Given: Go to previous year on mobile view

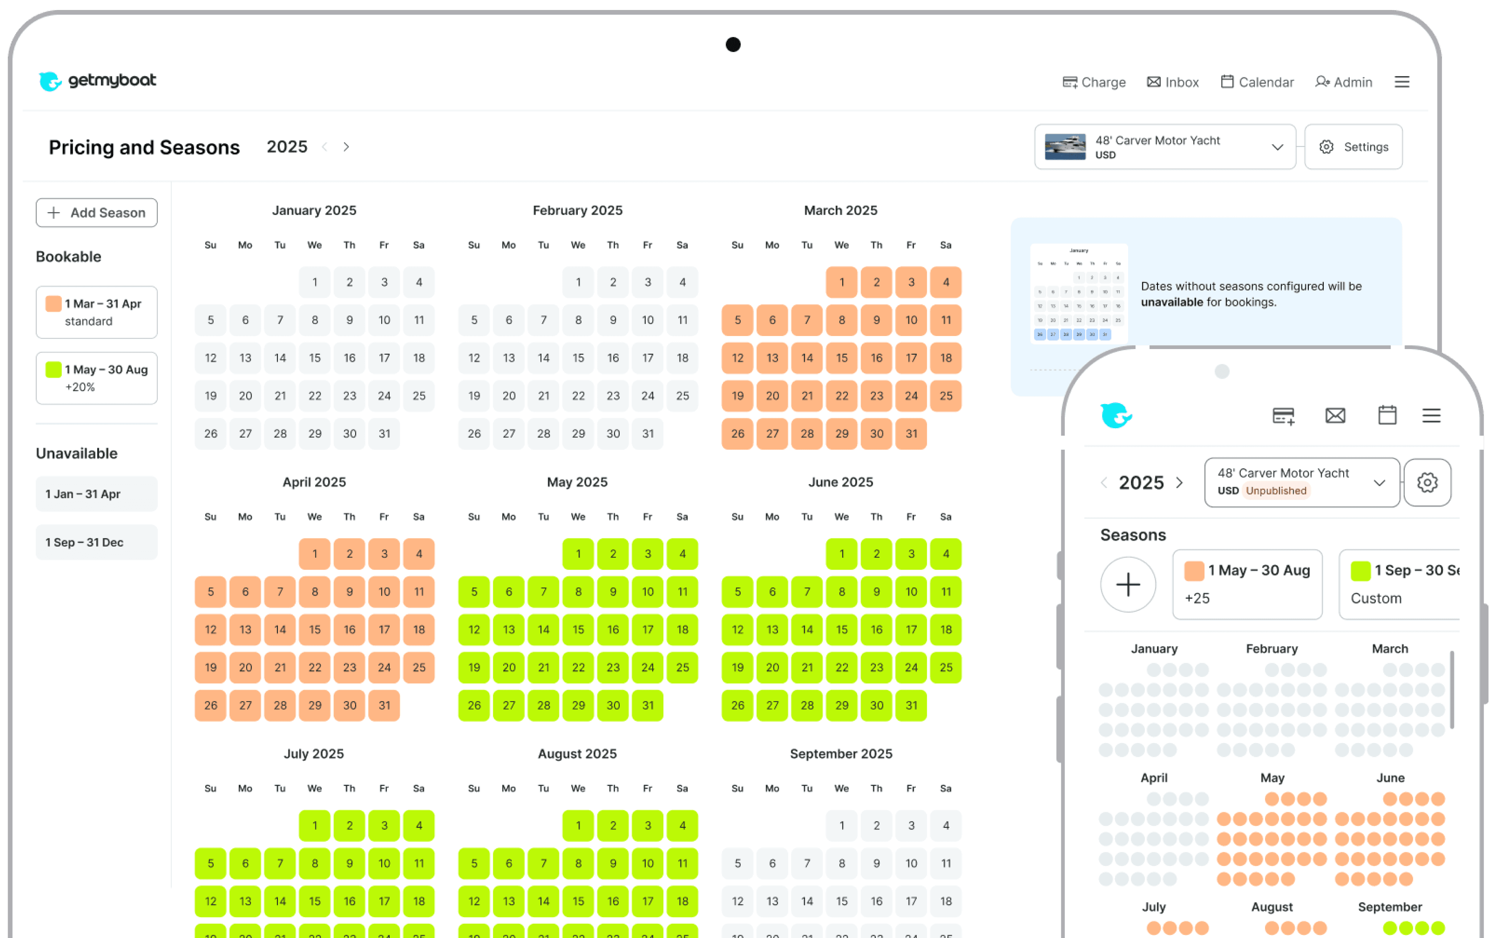Looking at the screenshot, I should (x=1104, y=483).
